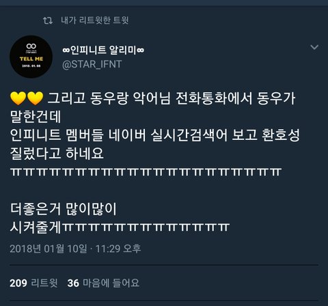Viewport: 328px width, 306px height.
Task: Click the 네이버 실시간검색어 text line
Action: (x=155, y=135)
